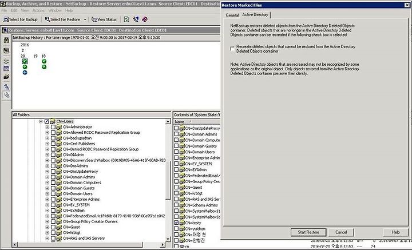Screen dimensions: 412x250
Task: Check CN=Schema Admins in contents list
Action: pos(176,205)
